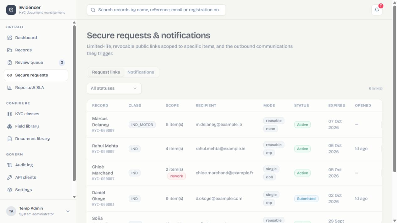Click the Field library blocks icon

click(9, 126)
